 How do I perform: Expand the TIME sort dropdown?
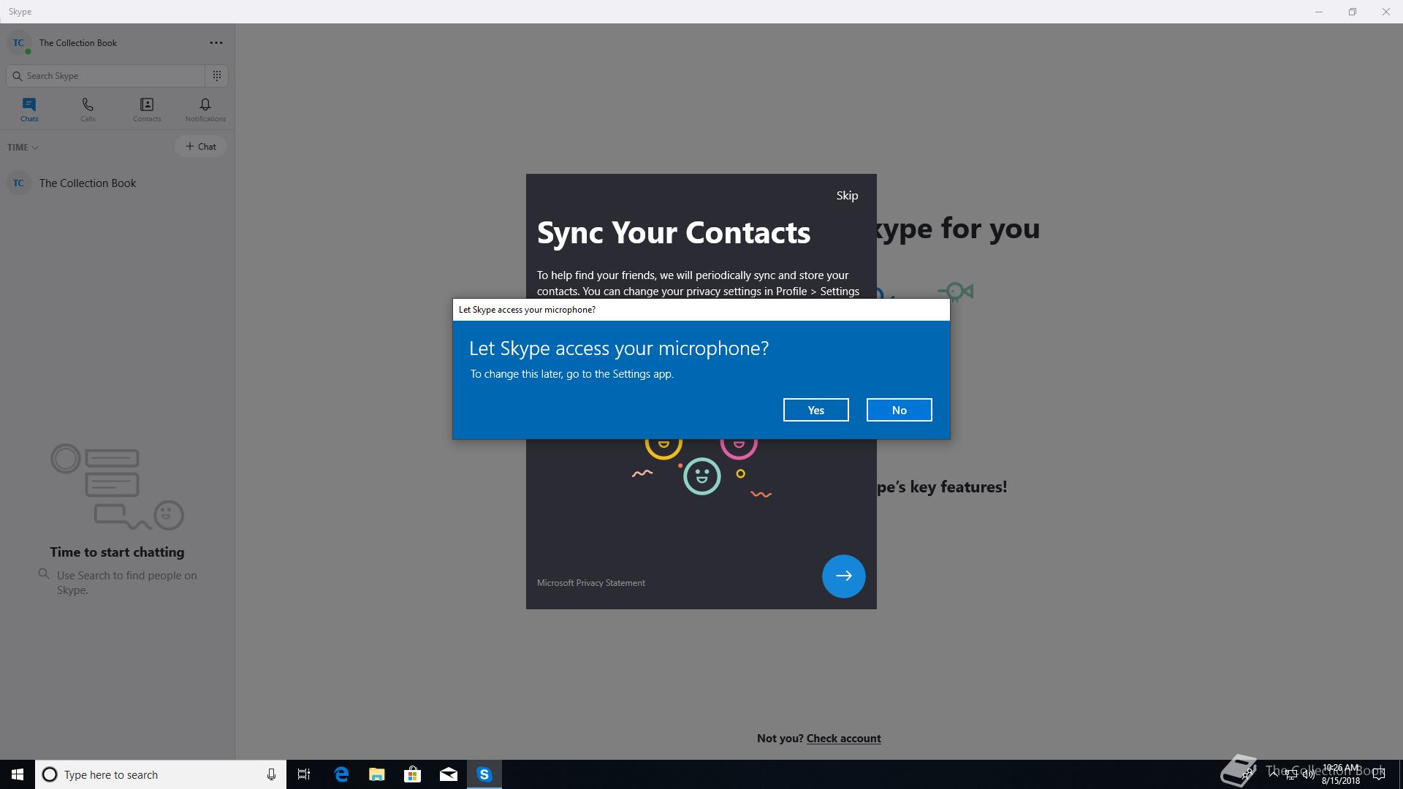tap(23, 147)
